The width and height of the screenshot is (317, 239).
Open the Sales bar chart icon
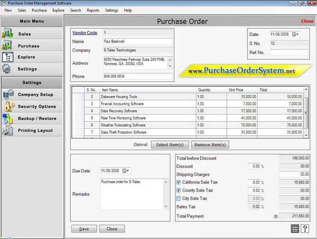click(8, 33)
